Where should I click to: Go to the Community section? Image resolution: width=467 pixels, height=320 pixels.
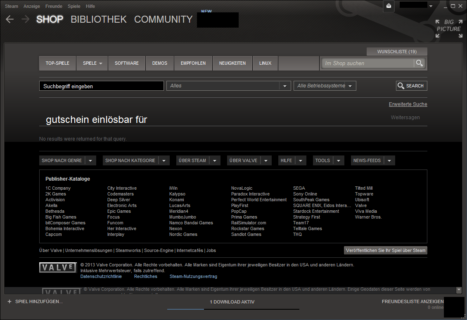[x=163, y=19]
